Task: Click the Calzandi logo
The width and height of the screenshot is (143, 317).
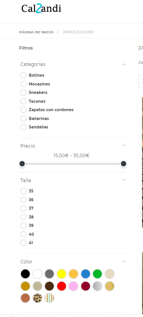Action: point(41,9)
